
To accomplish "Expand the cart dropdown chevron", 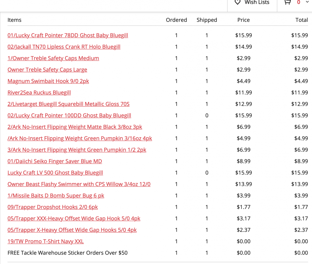I will point(307,2).
